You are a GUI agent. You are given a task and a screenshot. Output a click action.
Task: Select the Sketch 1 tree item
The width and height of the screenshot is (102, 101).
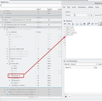[16, 83]
